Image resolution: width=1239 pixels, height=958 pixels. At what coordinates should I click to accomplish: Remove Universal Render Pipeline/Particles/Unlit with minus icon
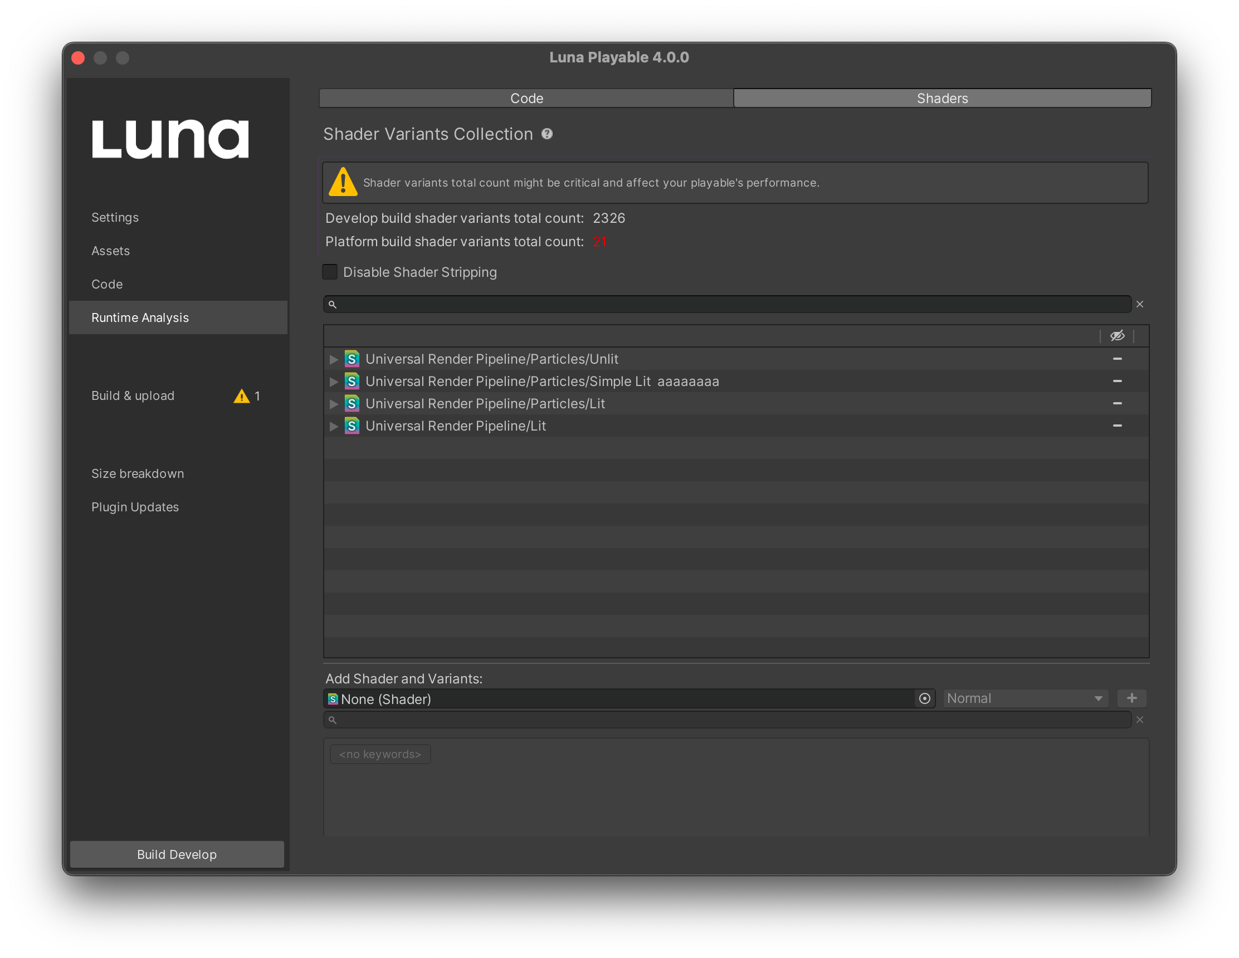(x=1117, y=359)
